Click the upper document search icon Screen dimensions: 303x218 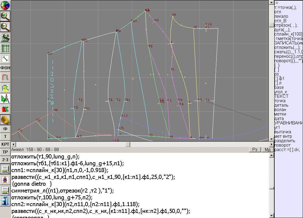(x=5, y=169)
